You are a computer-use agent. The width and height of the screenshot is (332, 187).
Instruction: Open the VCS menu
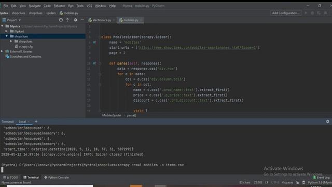[x=89, y=6]
